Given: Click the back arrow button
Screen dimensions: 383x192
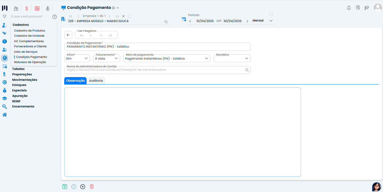Looking at the screenshot, I should (68, 35).
